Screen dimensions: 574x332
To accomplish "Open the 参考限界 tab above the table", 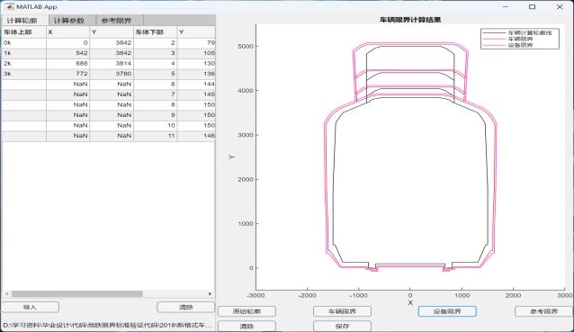I will (116, 21).
